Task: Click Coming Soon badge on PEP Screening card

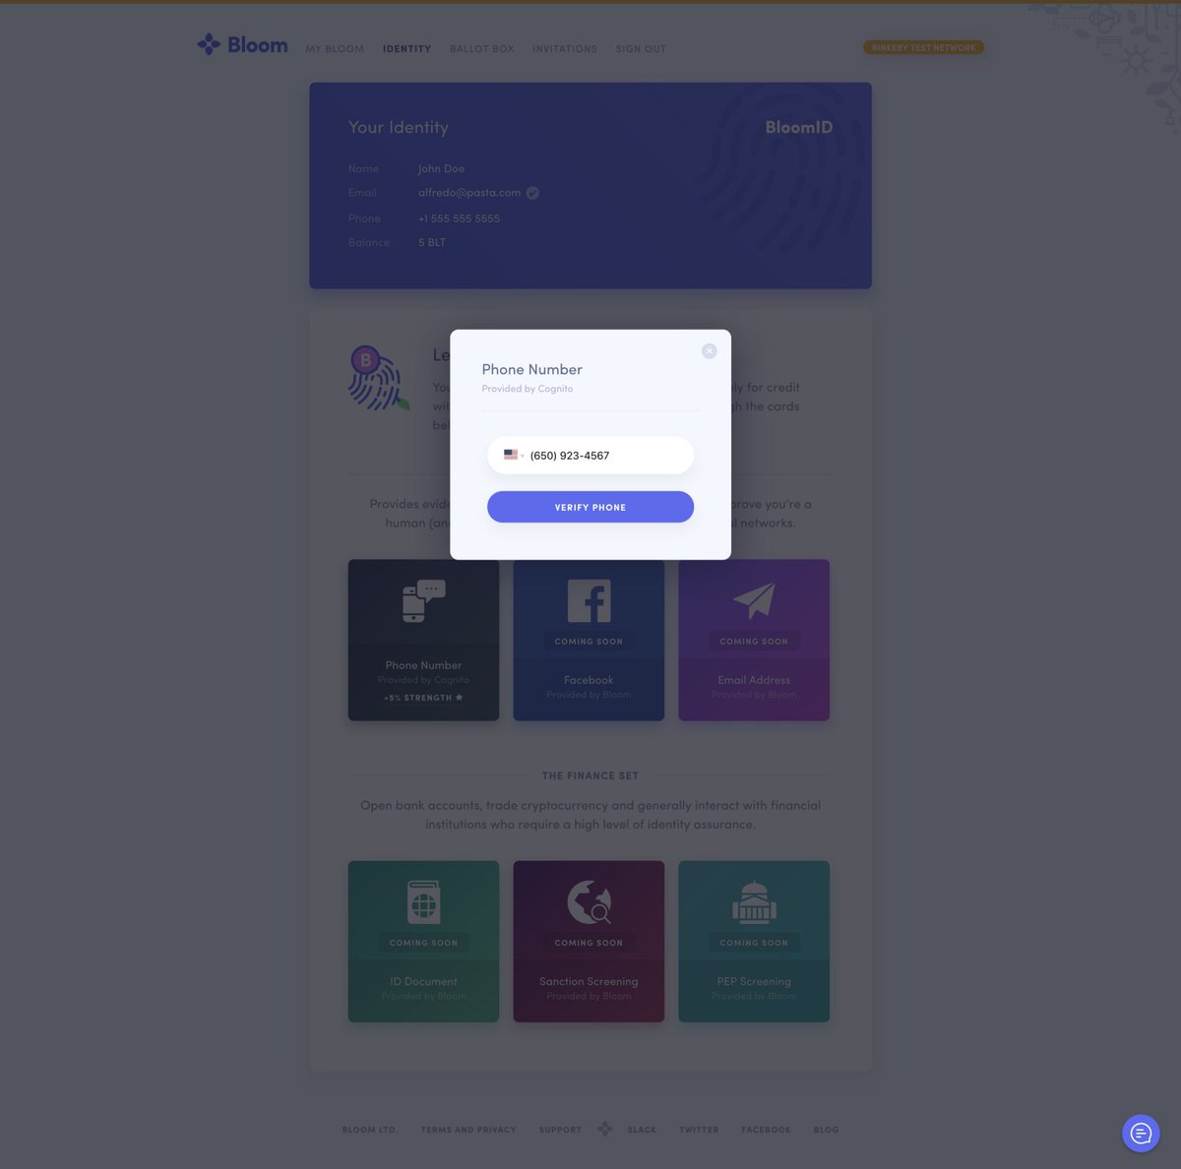Action: pos(754,943)
